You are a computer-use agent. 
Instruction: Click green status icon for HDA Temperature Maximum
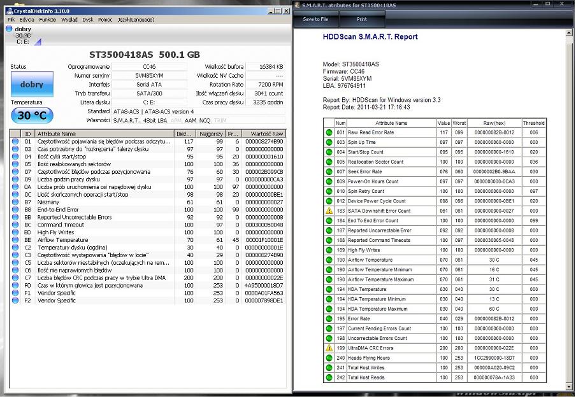click(329, 309)
